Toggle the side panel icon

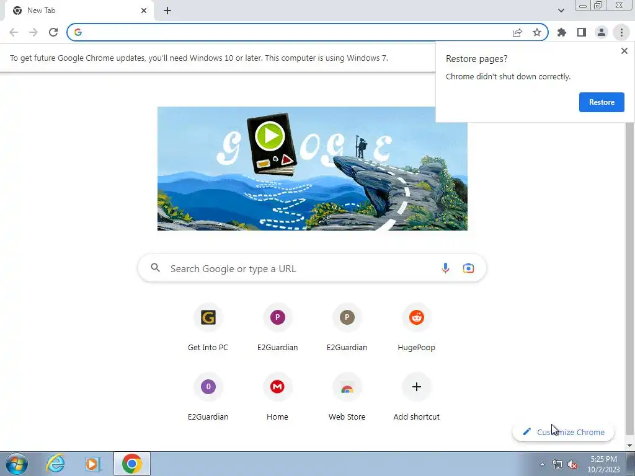[582, 32]
